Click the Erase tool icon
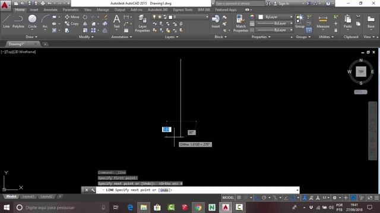 106,17
